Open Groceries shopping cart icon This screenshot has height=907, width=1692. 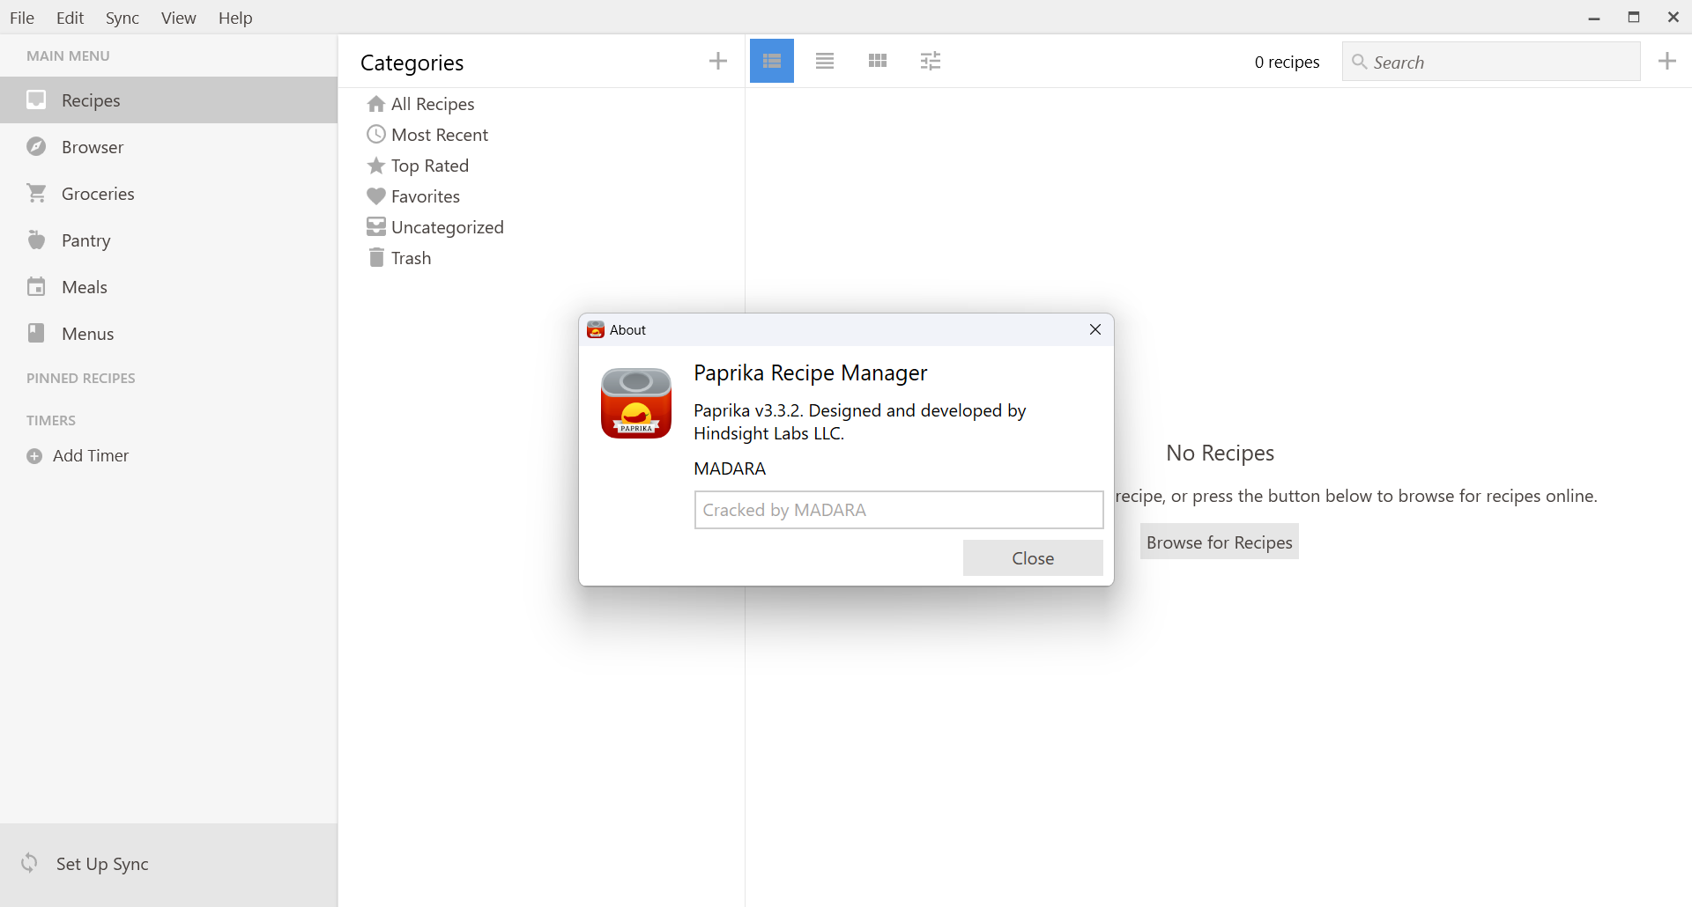tap(36, 193)
